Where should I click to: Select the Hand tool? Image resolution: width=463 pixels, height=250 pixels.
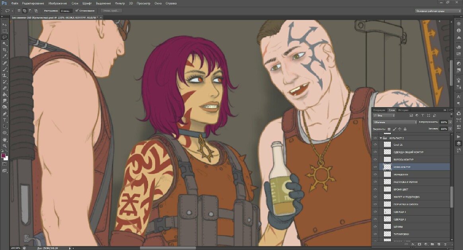pyautogui.click(x=4, y=140)
